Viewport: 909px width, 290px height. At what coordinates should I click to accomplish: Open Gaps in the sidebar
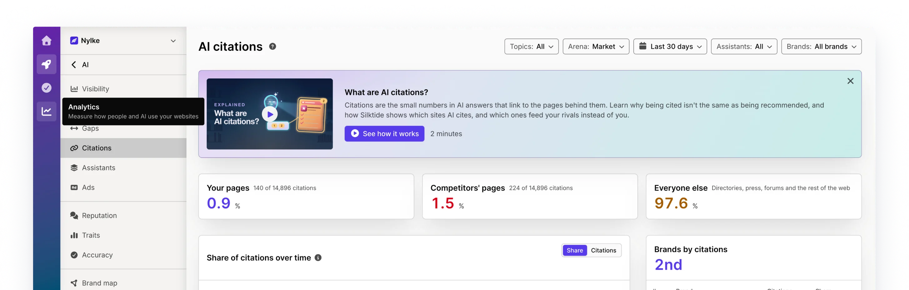point(123,128)
